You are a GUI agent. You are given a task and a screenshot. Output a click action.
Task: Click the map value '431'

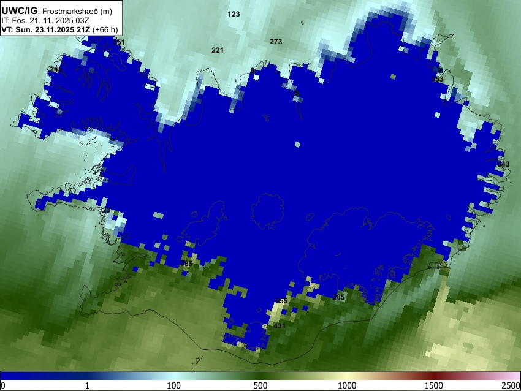point(280,326)
